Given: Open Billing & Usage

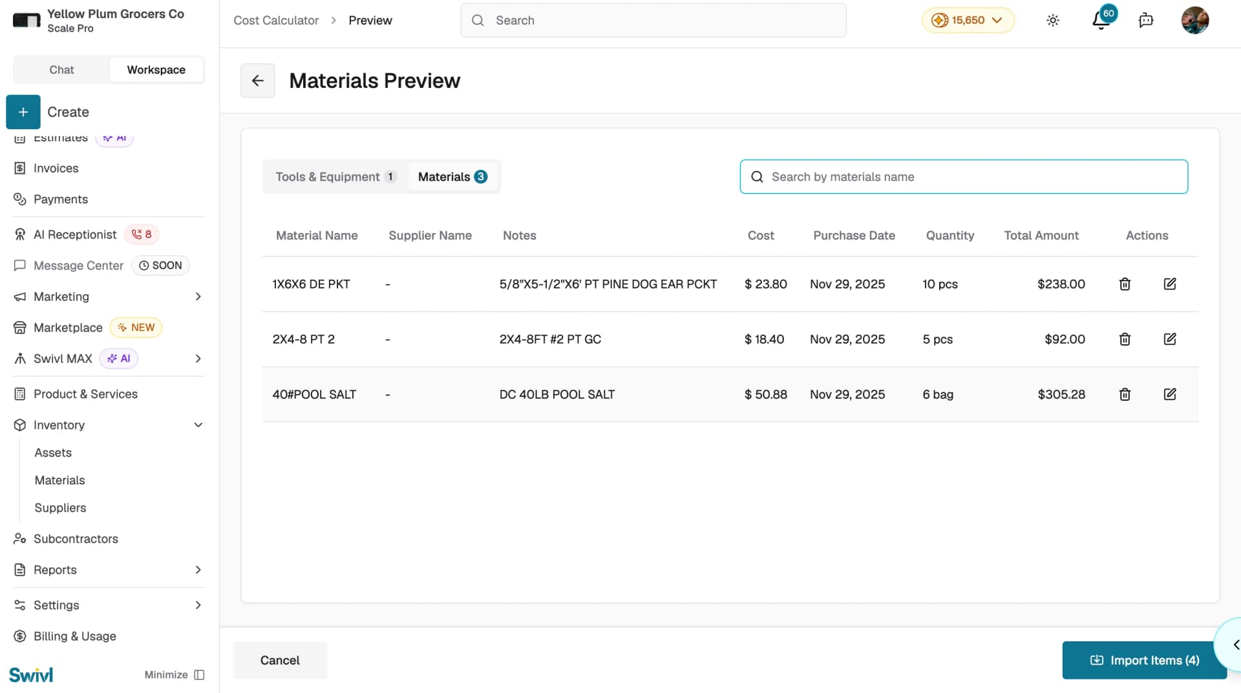Looking at the screenshot, I should tap(74, 636).
